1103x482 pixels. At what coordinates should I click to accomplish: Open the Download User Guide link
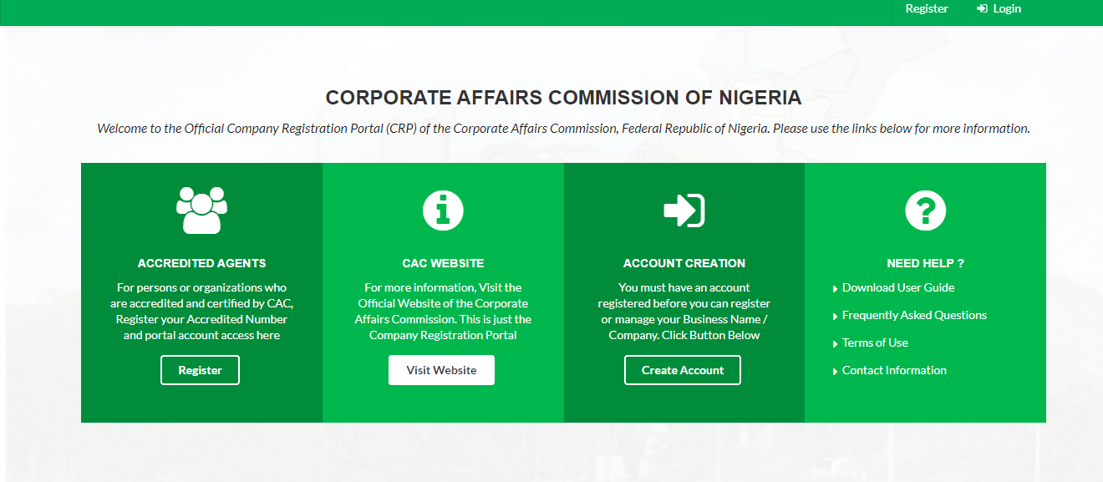pos(898,288)
